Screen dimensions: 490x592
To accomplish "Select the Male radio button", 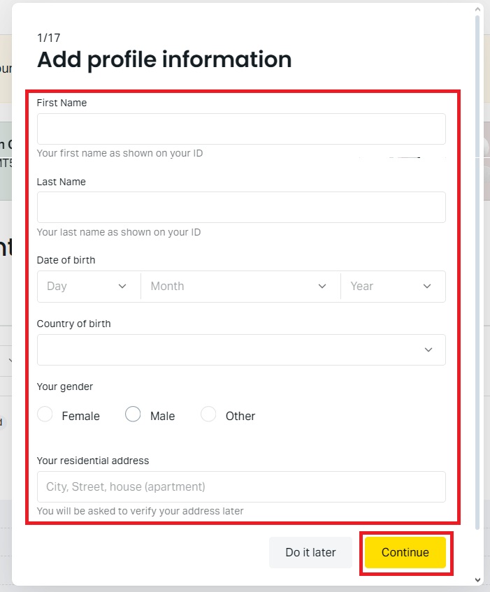I will 133,414.
